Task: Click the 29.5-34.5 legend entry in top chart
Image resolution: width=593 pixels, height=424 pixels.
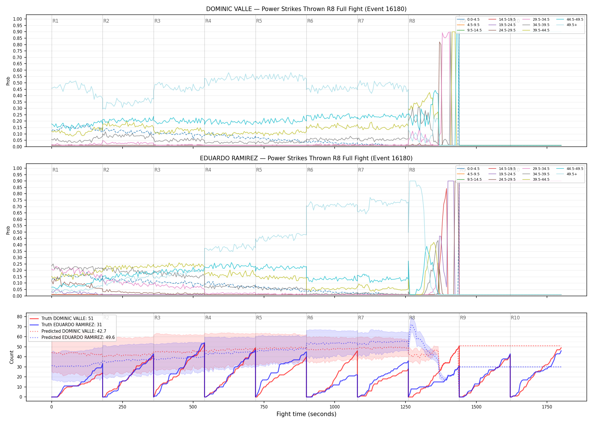Action: (536, 20)
